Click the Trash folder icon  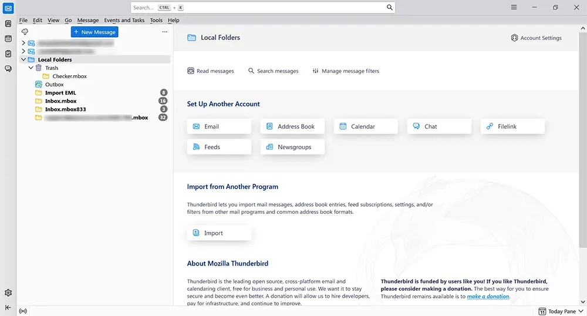point(39,68)
